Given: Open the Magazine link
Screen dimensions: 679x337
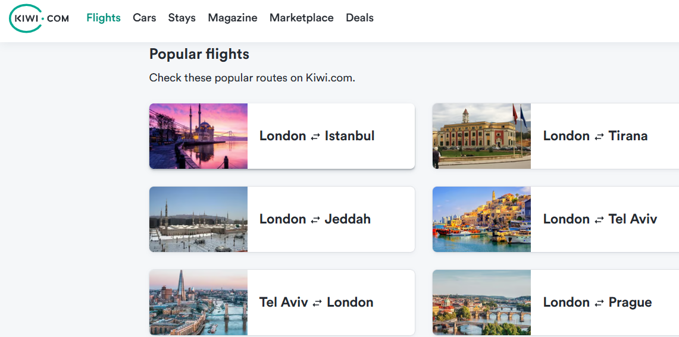Looking at the screenshot, I should (x=233, y=18).
